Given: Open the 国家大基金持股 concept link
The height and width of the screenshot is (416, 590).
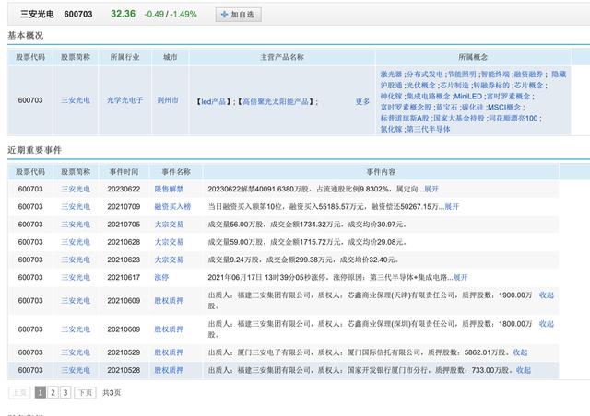Looking at the screenshot, I should coord(459,118).
